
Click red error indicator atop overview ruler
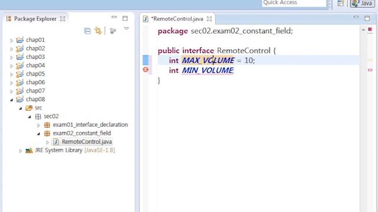coord(370,29)
